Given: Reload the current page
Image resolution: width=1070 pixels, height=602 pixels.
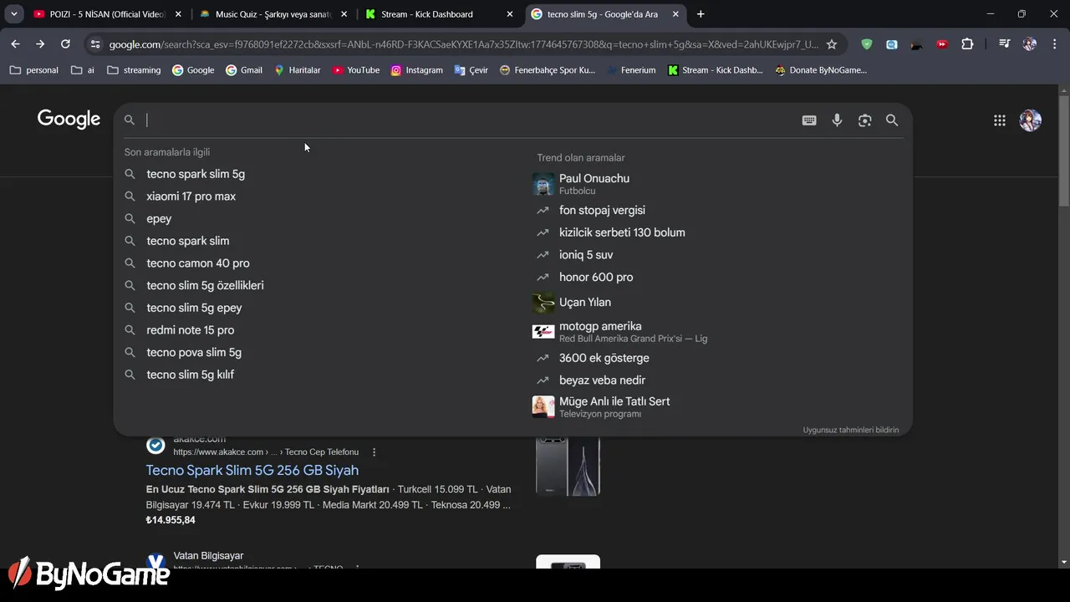Looking at the screenshot, I should (x=65, y=44).
